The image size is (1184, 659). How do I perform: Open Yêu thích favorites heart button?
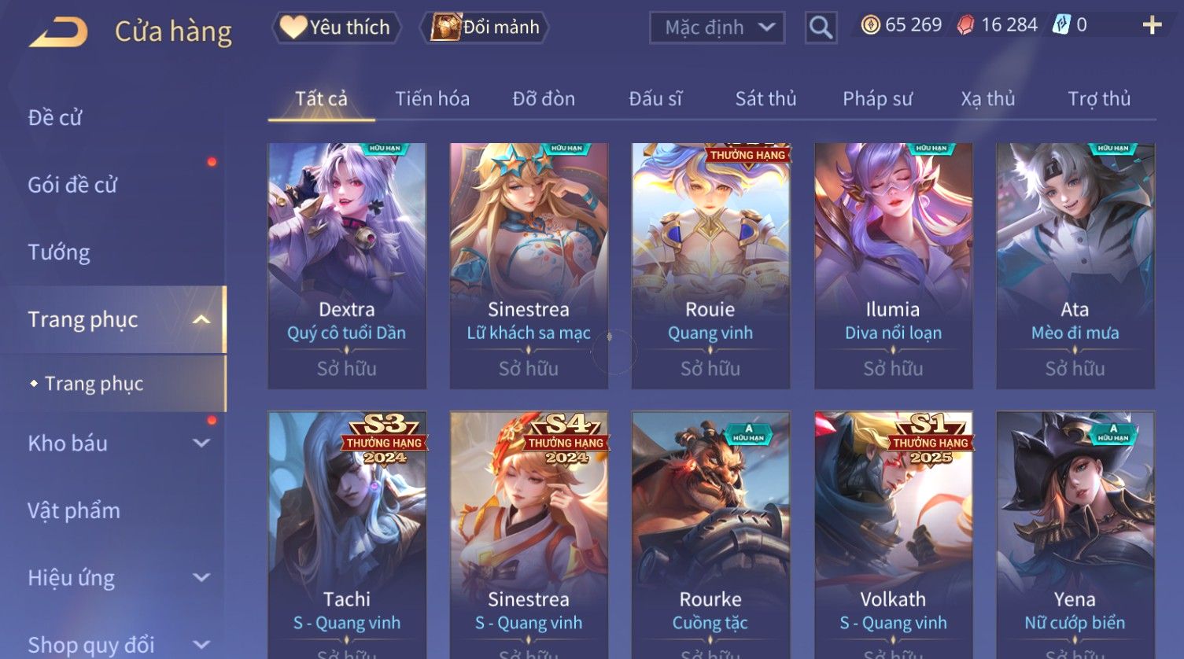(336, 28)
